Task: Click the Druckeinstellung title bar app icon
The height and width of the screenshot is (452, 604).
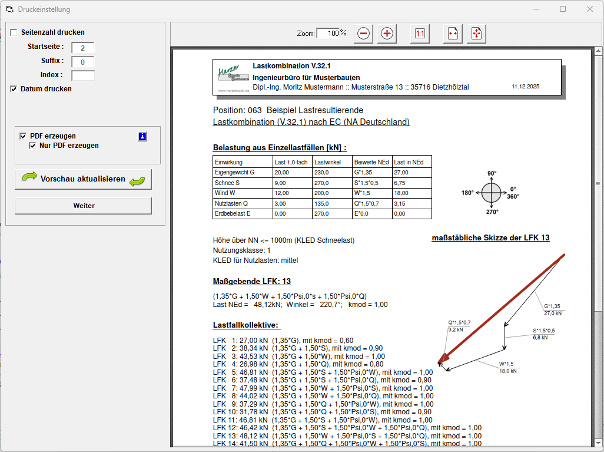Action: 9,9
